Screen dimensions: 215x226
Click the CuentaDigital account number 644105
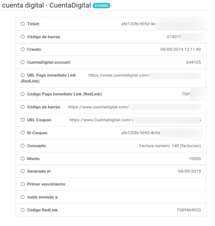point(194,62)
